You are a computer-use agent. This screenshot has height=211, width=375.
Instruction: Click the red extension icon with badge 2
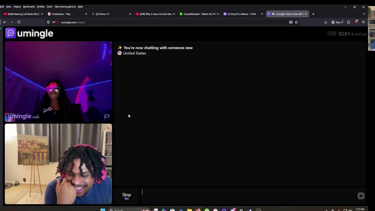pyautogui.click(x=356, y=22)
